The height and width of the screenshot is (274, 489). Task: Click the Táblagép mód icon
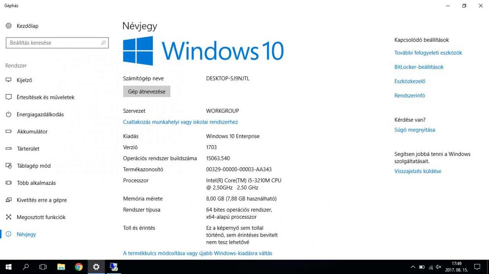(x=9, y=166)
